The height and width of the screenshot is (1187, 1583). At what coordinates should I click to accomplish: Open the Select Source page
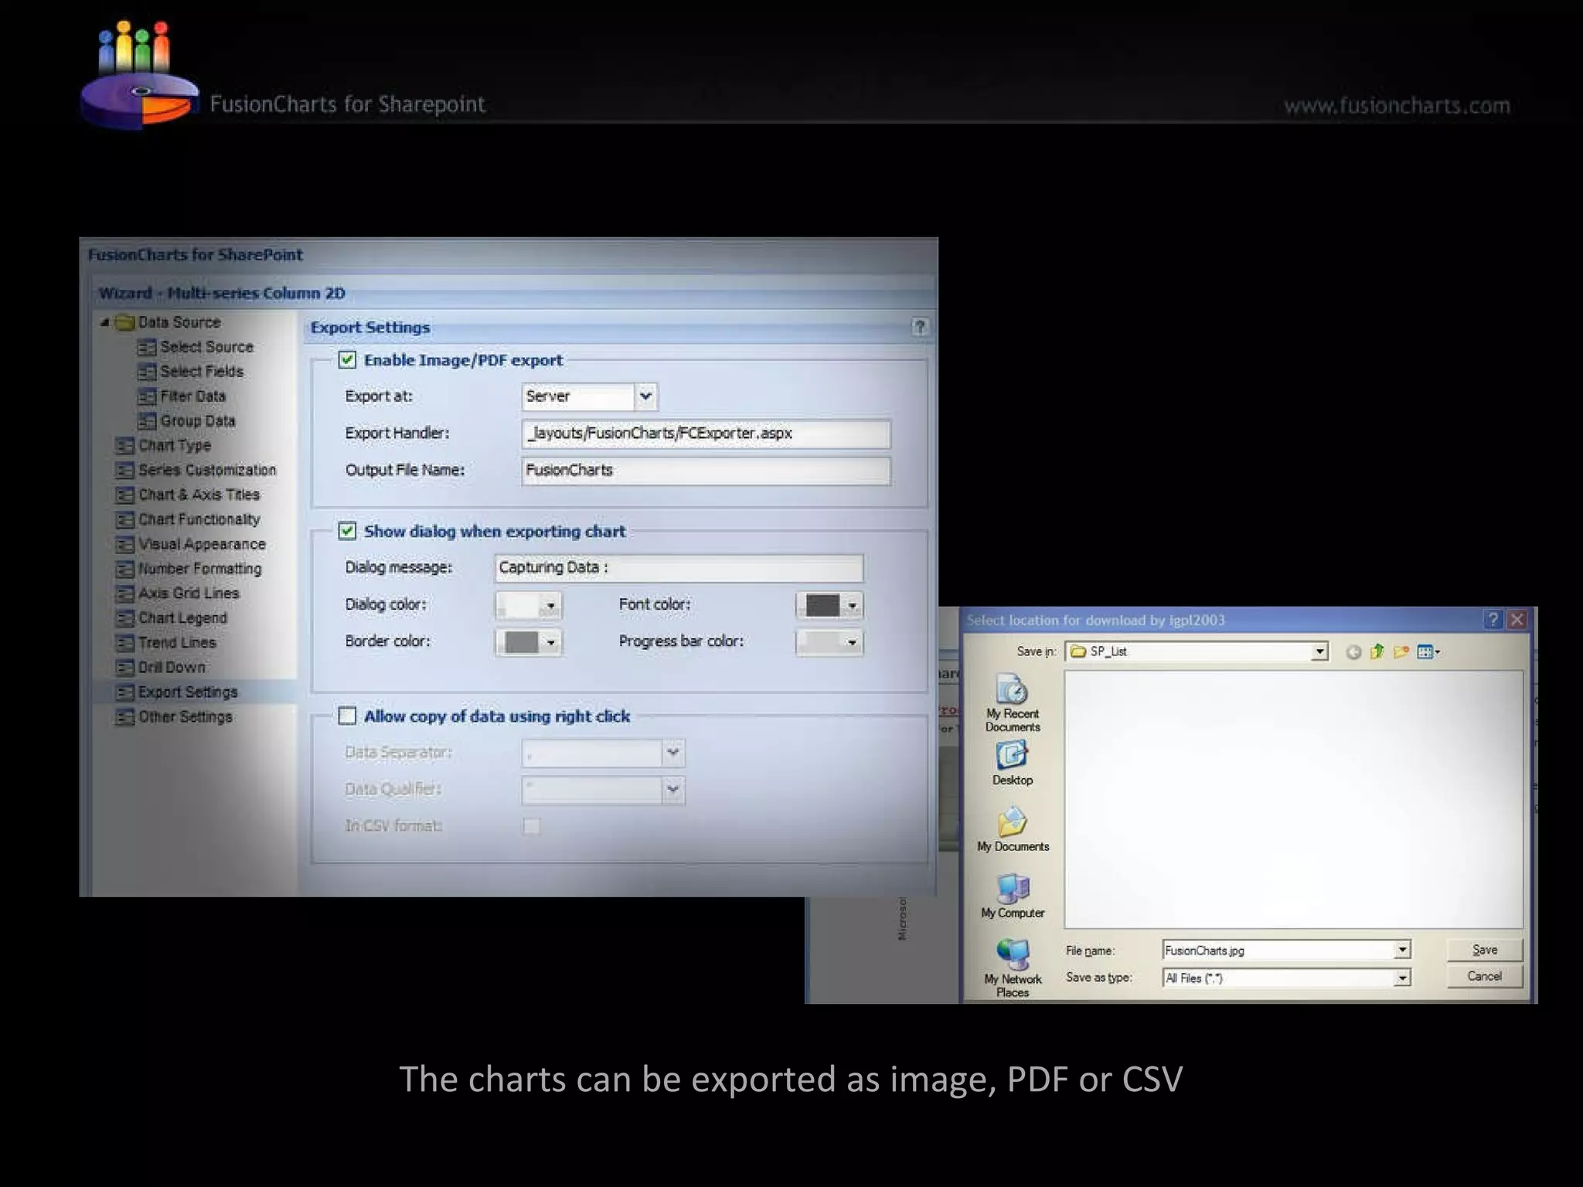click(206, 347)
